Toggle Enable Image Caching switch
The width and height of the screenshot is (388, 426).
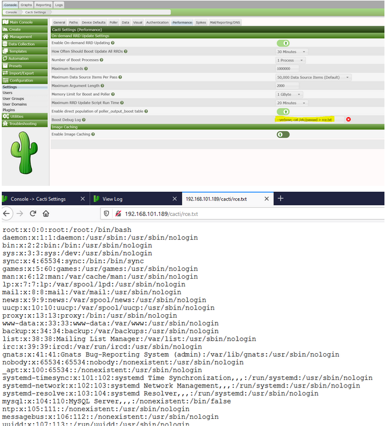pos(283,134)
